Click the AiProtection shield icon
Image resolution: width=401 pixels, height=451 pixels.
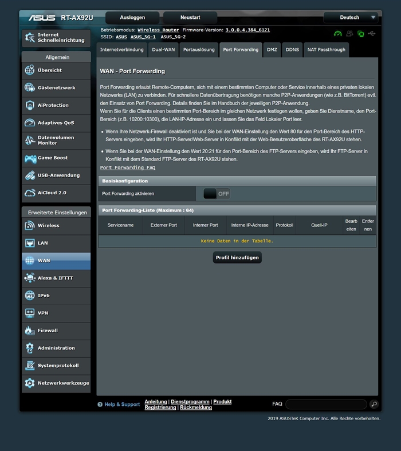pyautogui.click(x=30, y=105)
